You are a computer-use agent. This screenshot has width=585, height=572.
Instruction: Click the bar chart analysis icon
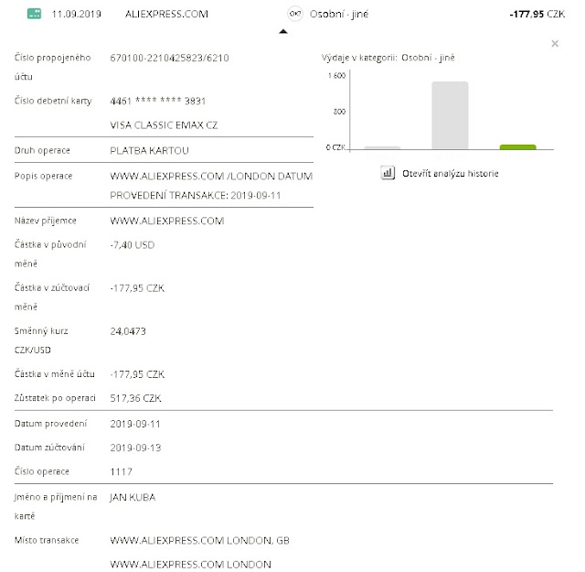click(388, 173)
